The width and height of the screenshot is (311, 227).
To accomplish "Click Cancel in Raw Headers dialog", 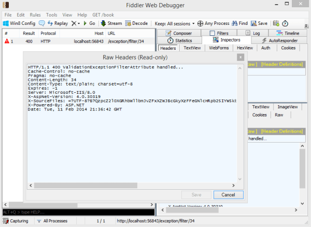I will point(228,195).
